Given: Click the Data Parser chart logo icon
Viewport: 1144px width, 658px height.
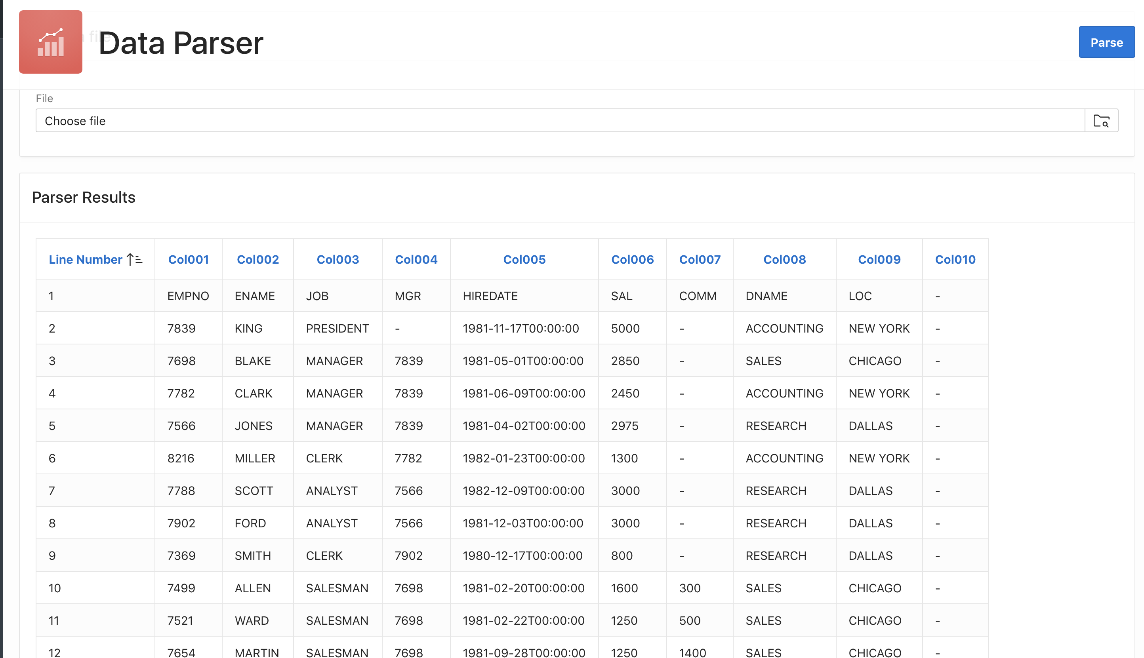Looking at the screenshot, I should [x=51, y=42].
